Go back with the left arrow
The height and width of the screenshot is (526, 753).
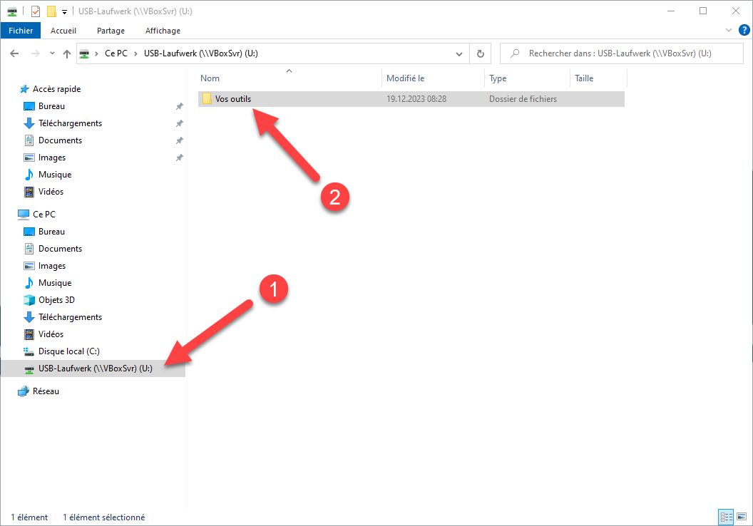[x=14, y=53]
